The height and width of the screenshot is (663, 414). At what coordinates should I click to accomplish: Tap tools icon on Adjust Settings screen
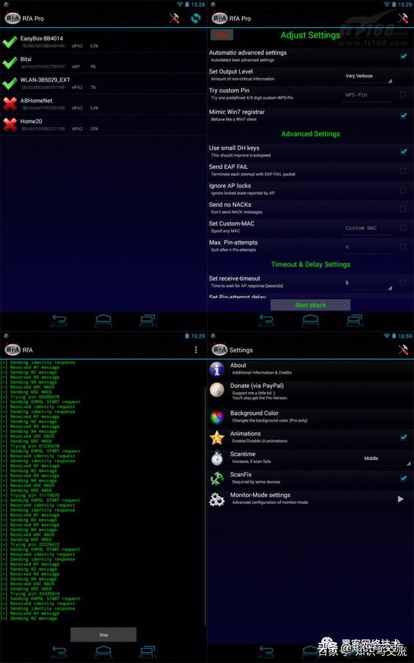coord(403,18)
